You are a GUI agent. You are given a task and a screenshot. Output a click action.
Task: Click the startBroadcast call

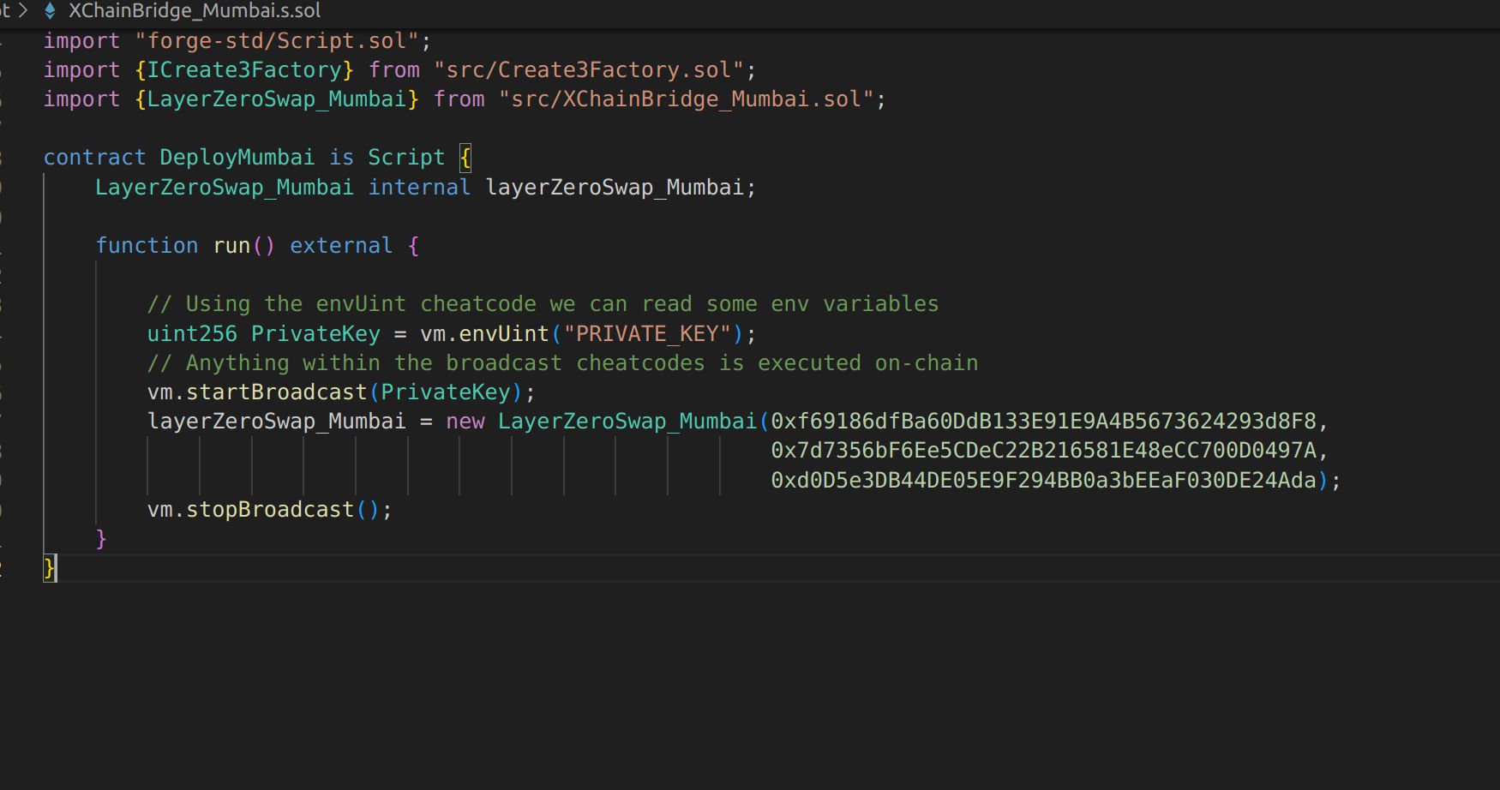point(277,392)
